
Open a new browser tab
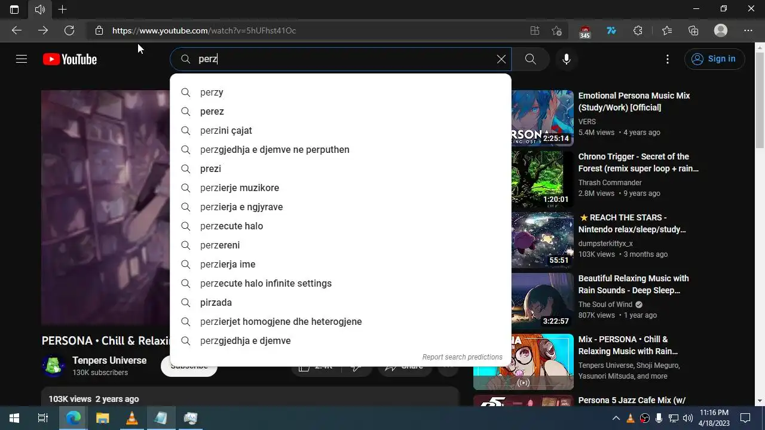[62, 9]
